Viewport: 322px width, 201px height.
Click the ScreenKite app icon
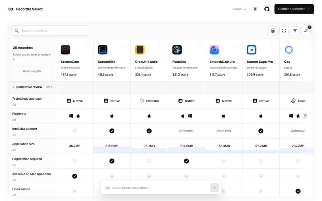pos(103,50)
